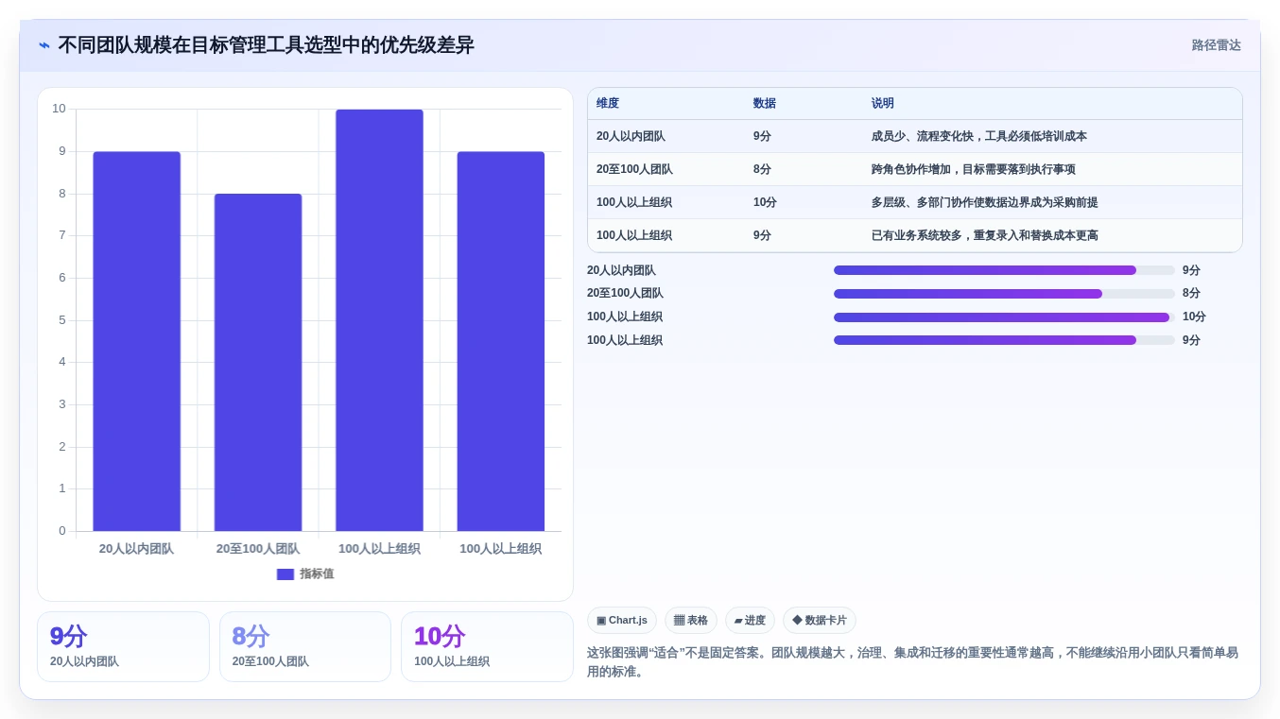Click the 20至100人团队 label beside its progress bar

[x=625, y=293]
